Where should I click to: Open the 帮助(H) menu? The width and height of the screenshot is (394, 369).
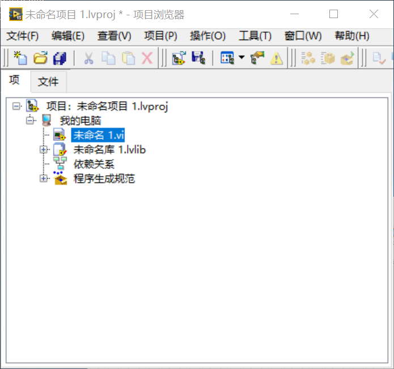point(352,36)
